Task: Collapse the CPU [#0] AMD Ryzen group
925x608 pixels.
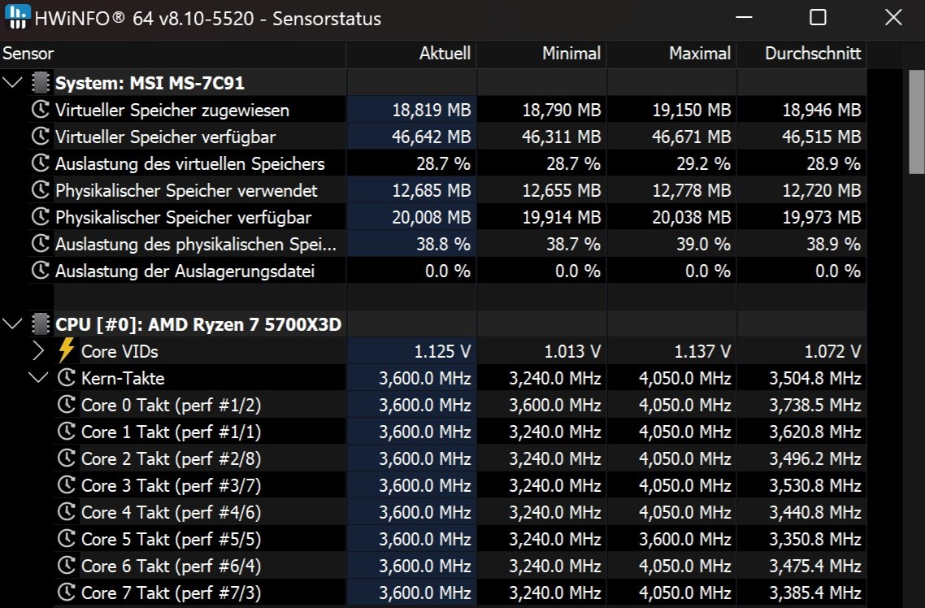Action: [12, 324]
